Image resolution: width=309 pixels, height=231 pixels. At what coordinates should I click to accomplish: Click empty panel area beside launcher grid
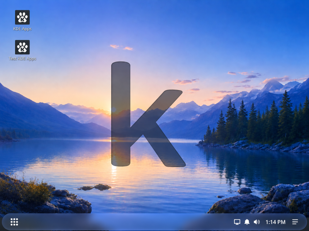point(118,222)
